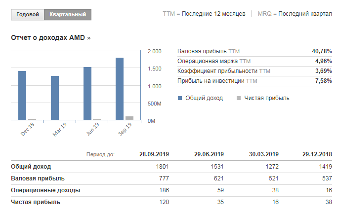Viewport: 338px width, 211px height.
Task: Click the blue Общий доход legend swatch
Action: pyautogui.click(x=180, y=98)
